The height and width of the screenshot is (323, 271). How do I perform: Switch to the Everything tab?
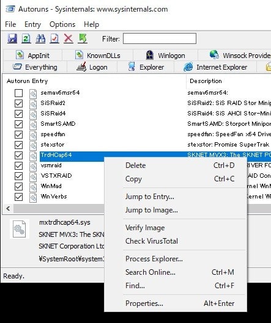pyautogui.click(x=35, y=67)
